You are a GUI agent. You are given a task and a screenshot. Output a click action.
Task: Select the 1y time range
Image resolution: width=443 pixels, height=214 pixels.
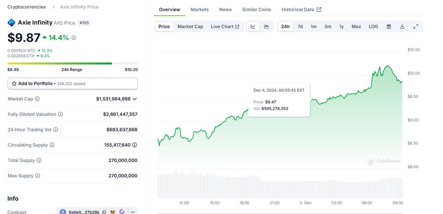(x=341, y=27)
